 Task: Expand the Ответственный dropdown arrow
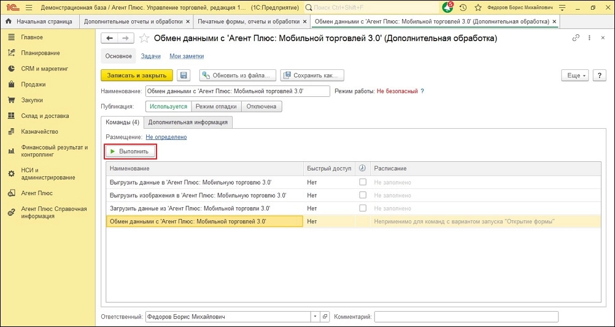(316, 317)
